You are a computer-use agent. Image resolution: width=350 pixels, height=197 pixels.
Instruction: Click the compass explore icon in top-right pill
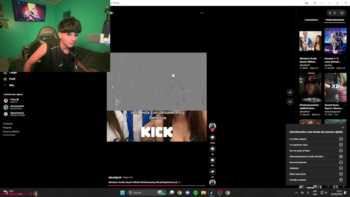330,13
